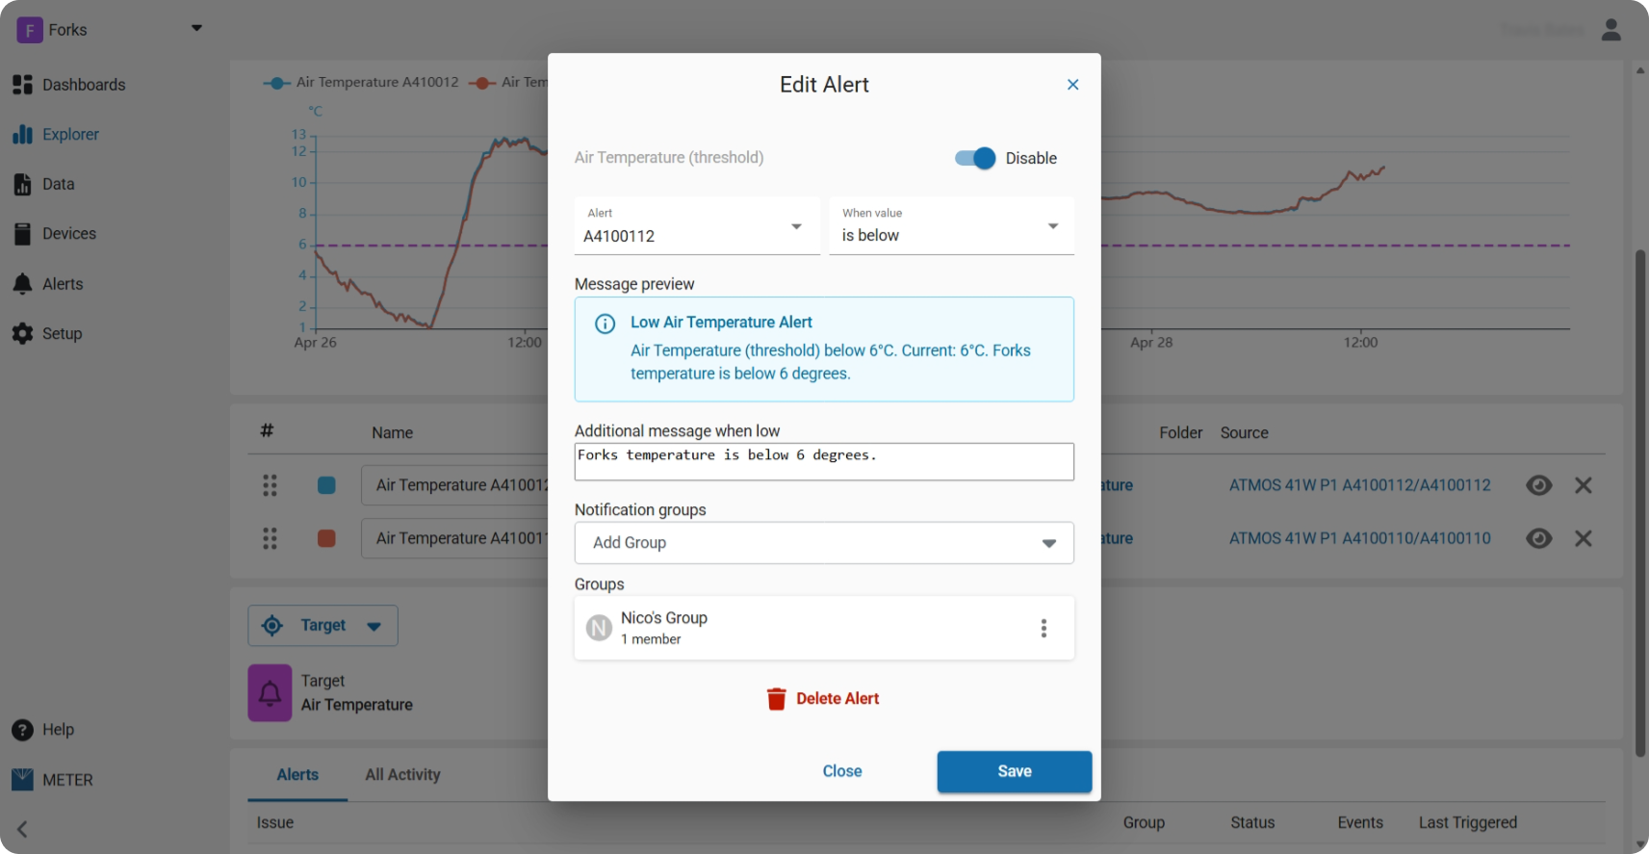Click the Help question mark icon
Screen dimensions: 1649x854
point(22,730)
